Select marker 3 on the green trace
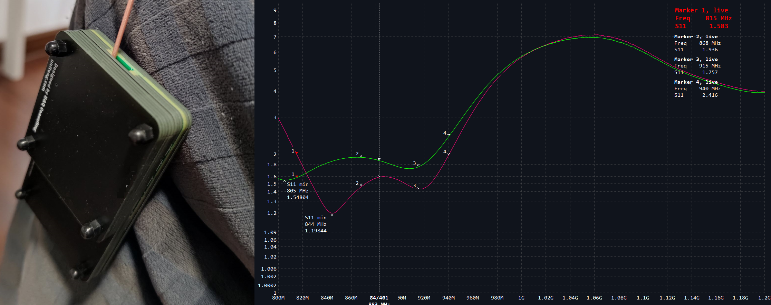Viewport: 771px width, 305px height. click(418, 166)
